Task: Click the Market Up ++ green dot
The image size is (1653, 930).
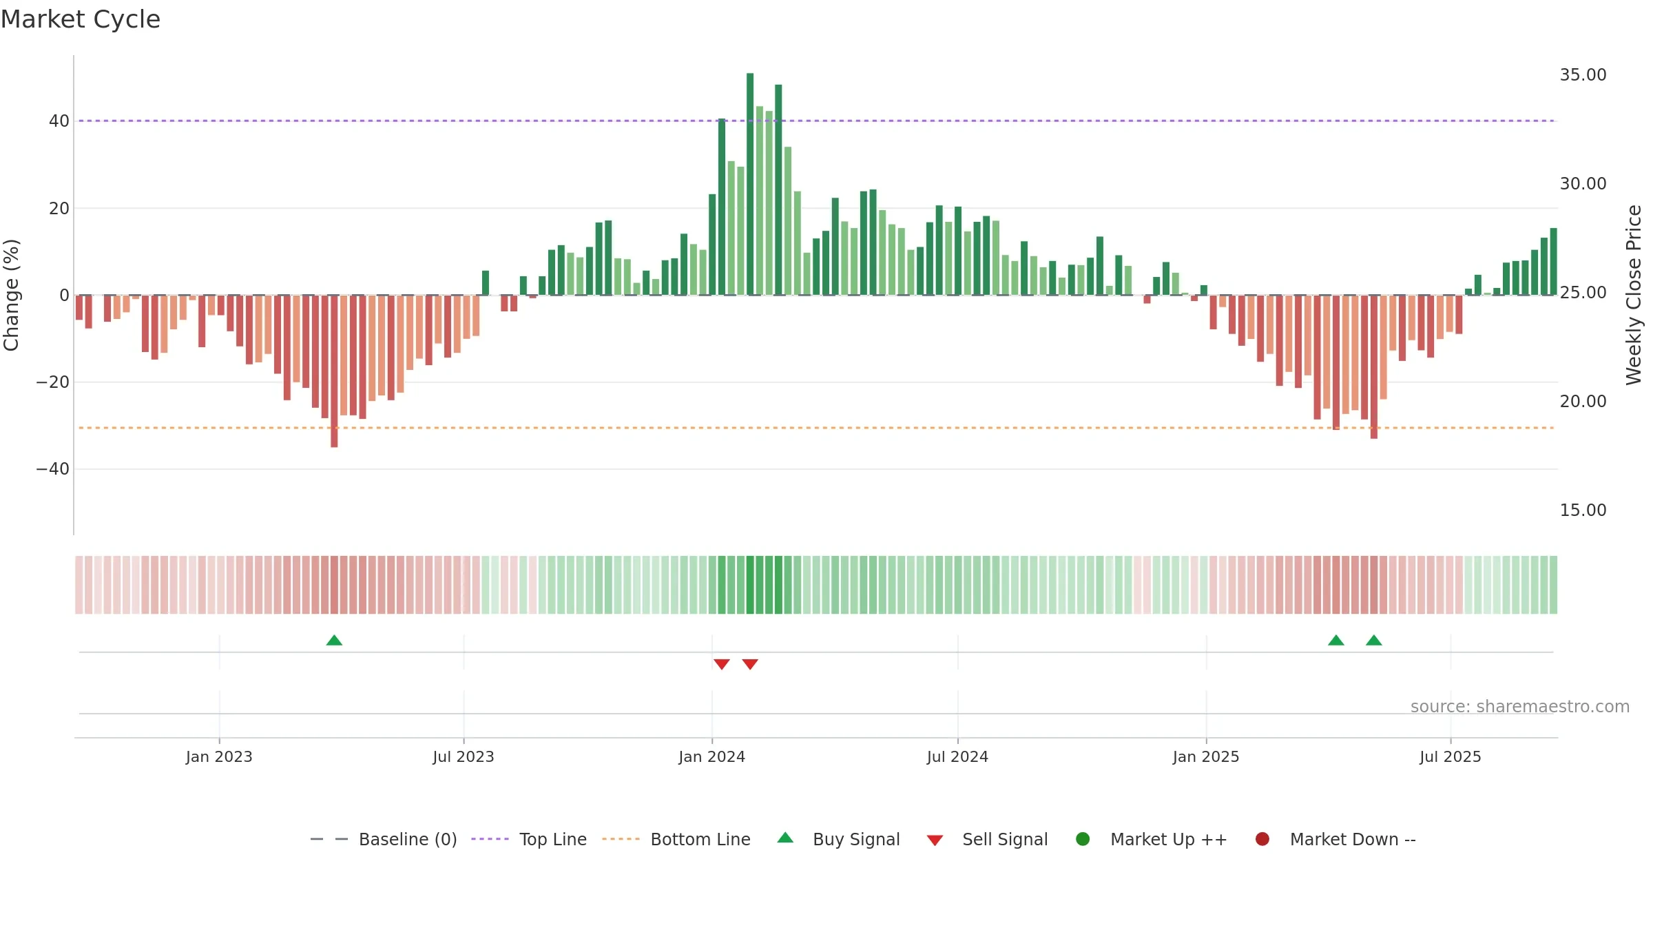Action: coord(1083,839)
